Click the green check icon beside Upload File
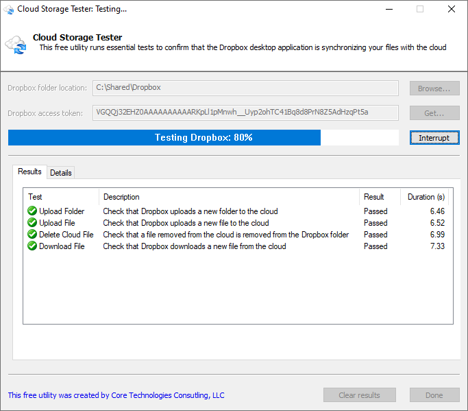The image size is (468, 411). (x=32, y=223)
